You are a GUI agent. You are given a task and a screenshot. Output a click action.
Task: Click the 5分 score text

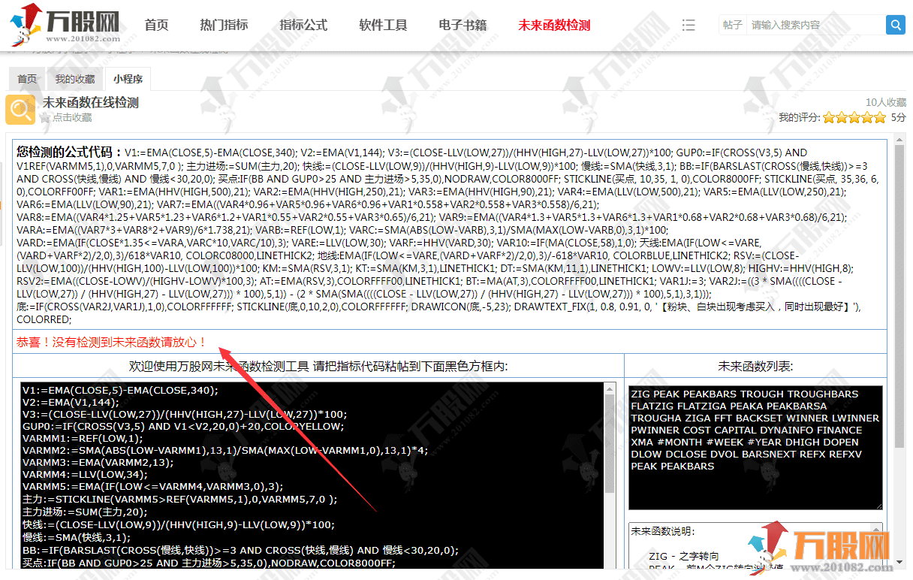(899, 117)
